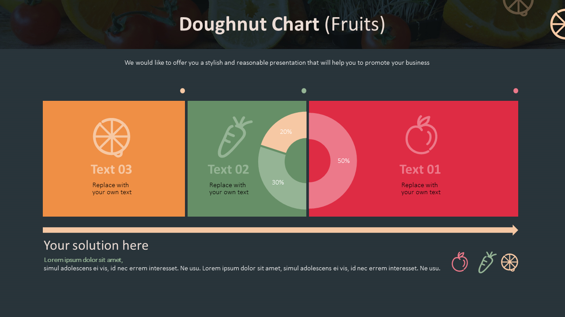
Task: Click the Doughnut Chart (Fruits) title
Action: 282,24
